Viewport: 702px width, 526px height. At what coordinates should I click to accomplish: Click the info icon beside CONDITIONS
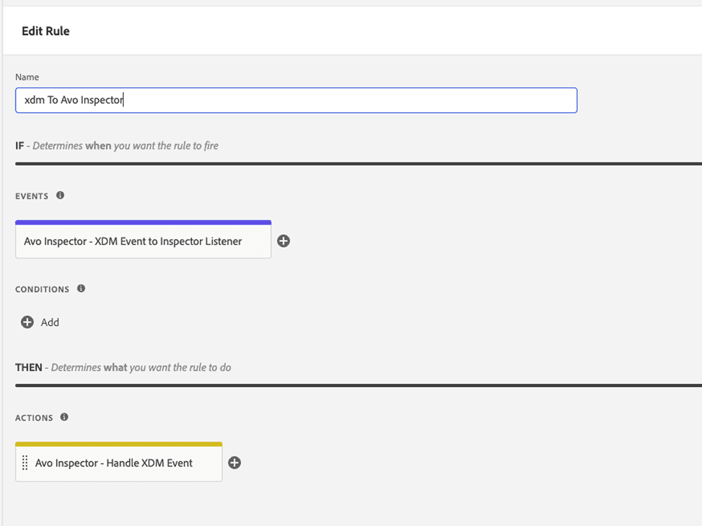(x=81, y=289)
